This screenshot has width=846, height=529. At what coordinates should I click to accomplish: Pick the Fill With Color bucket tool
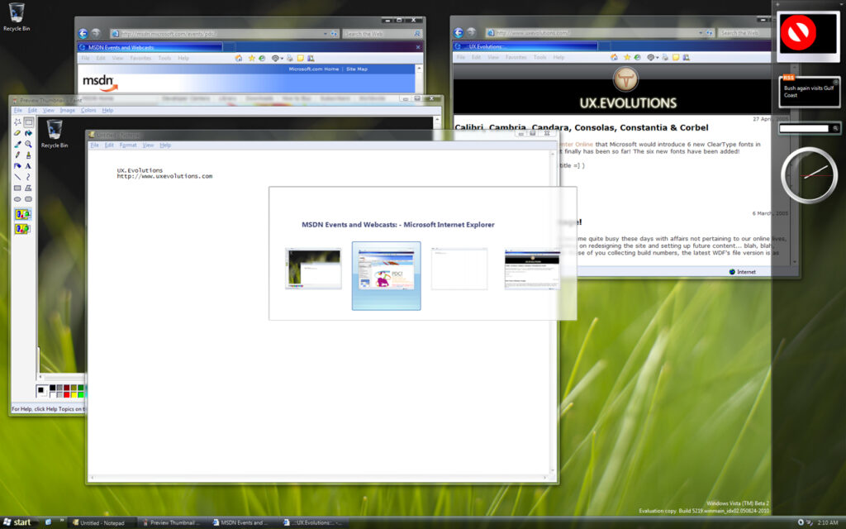coord(29,133)
